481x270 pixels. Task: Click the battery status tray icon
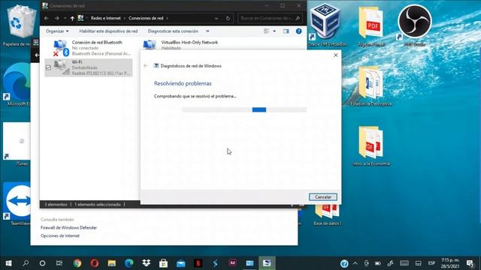tap(378, 263)
